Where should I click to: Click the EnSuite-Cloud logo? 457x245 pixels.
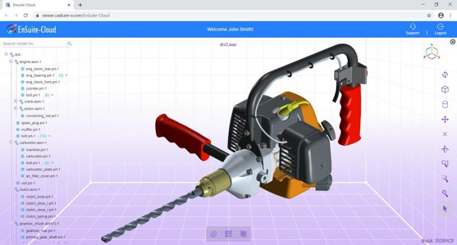31,29
